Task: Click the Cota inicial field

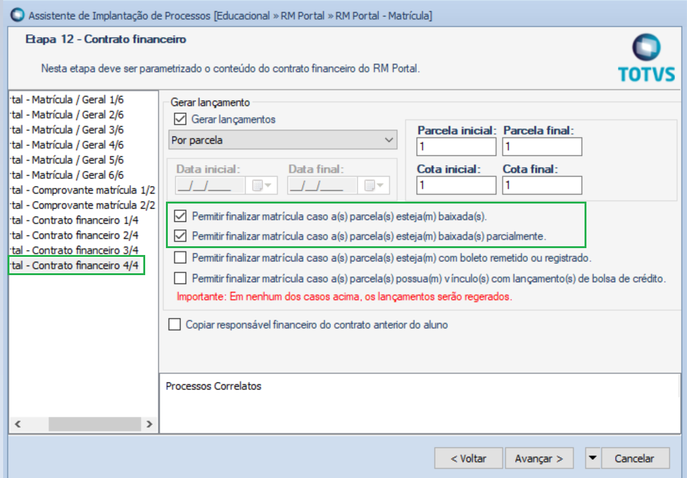Action: point(456,185)
